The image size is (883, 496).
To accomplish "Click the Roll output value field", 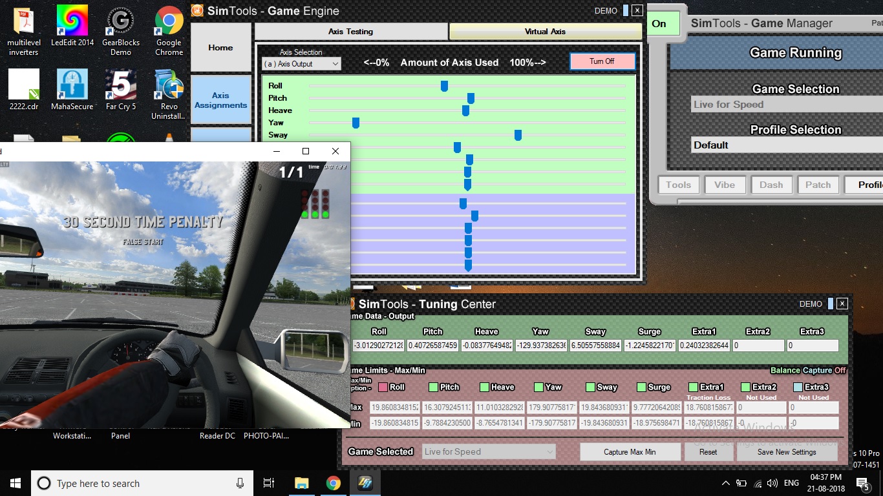I will [x=379, y=346].
